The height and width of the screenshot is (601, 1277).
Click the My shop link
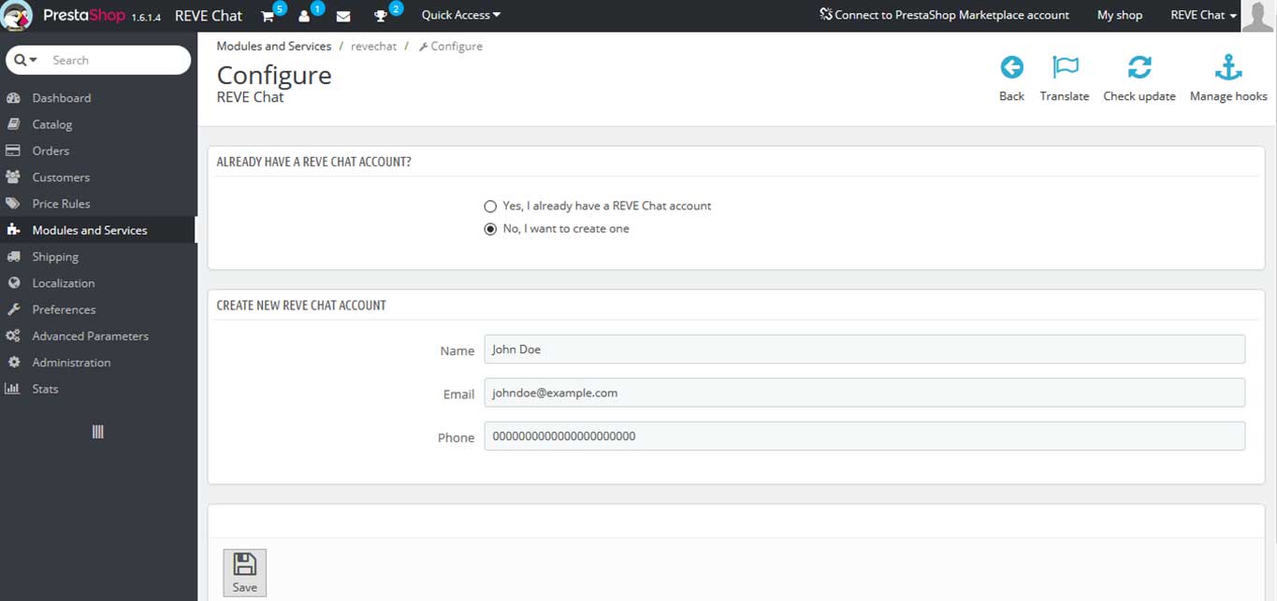1119,15
